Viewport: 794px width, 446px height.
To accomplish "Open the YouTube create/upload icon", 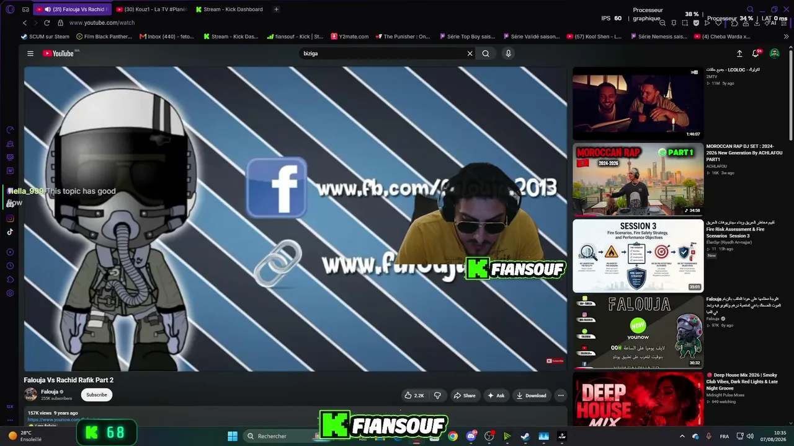I will tap(739, 53).
